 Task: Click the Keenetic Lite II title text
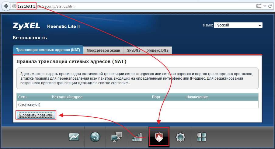(63, 26)
